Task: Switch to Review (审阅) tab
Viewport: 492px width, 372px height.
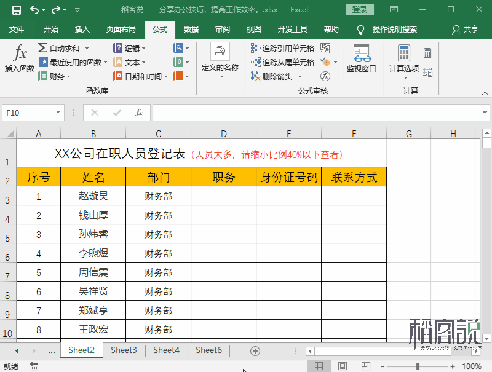Action: [x=223, y=30]
